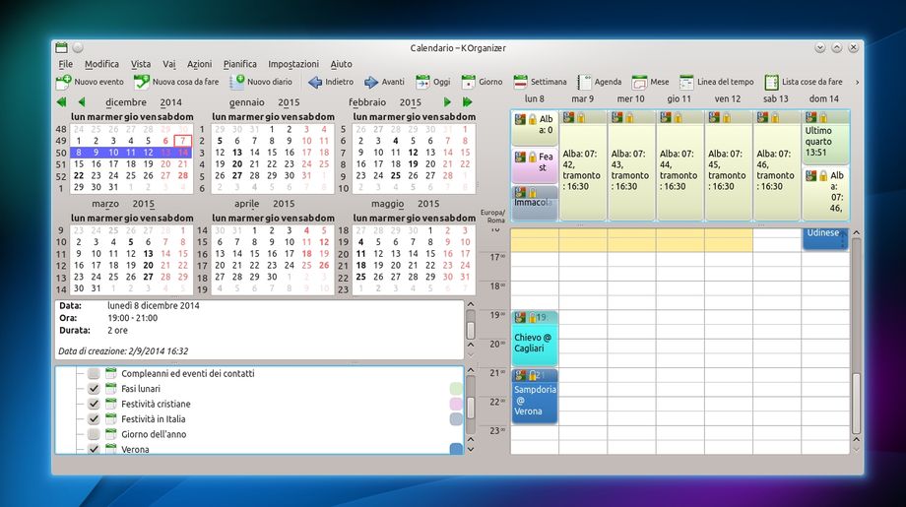Open the Pianifica menu
This screenshot has width=906, height=507.
tap(239, 63)
